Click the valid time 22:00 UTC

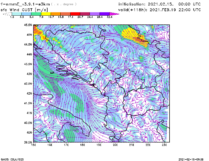click(190, 10)
